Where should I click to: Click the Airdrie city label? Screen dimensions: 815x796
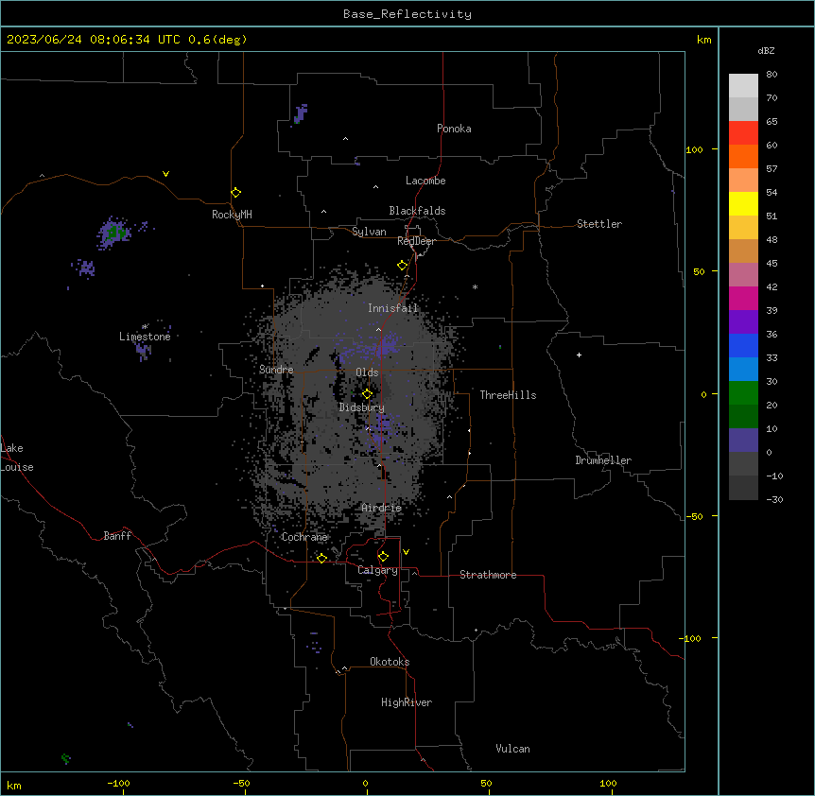tap(382, 508)
